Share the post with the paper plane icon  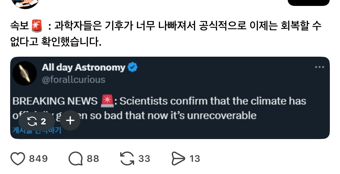178,159
